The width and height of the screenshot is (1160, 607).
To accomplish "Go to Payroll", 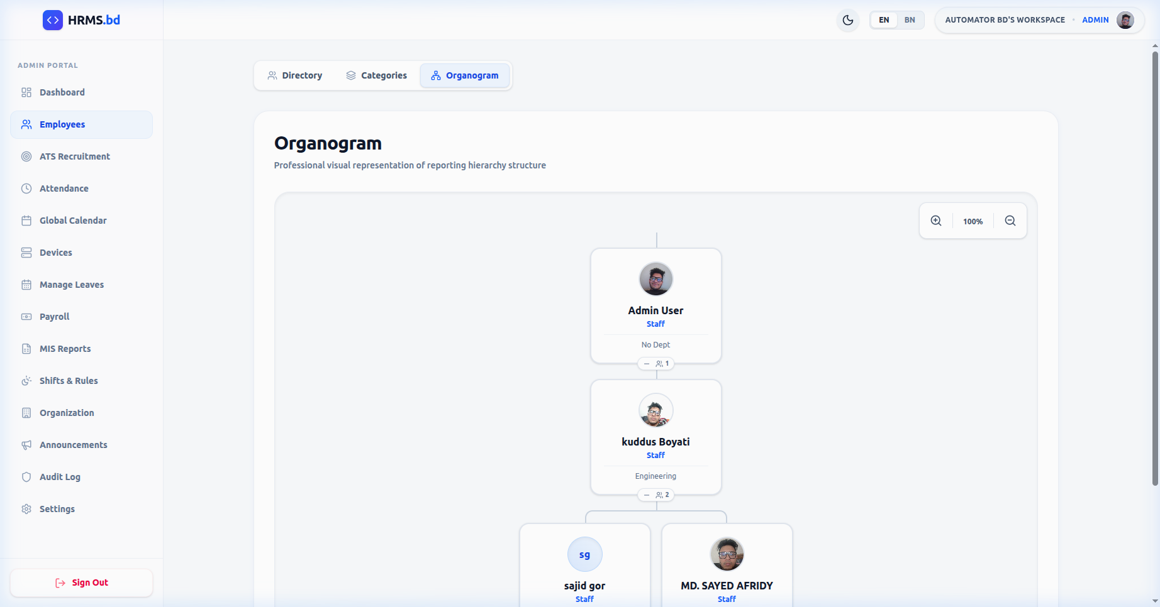I will (81, 317).
